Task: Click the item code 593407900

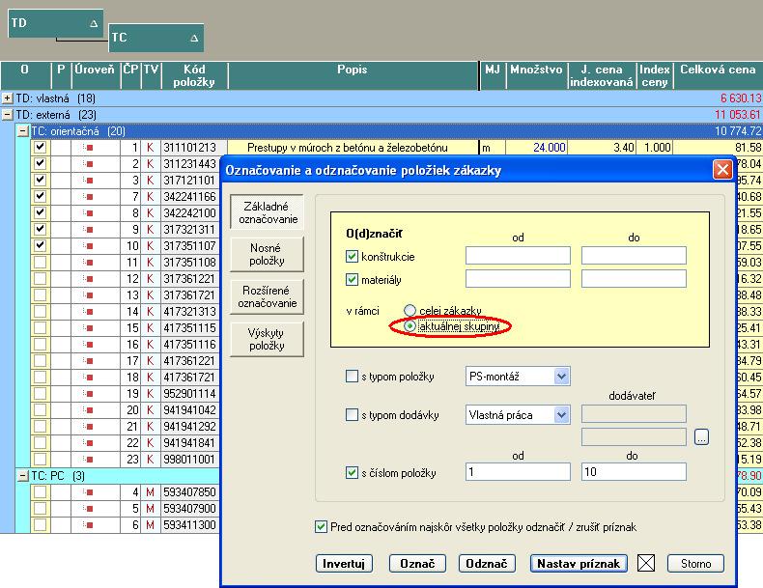Action: pyautogui.click(x=189, y=509)
